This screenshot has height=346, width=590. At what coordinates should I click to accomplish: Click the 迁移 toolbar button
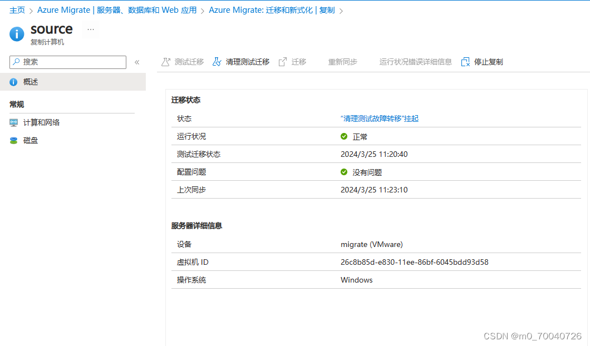click(292, 62)
